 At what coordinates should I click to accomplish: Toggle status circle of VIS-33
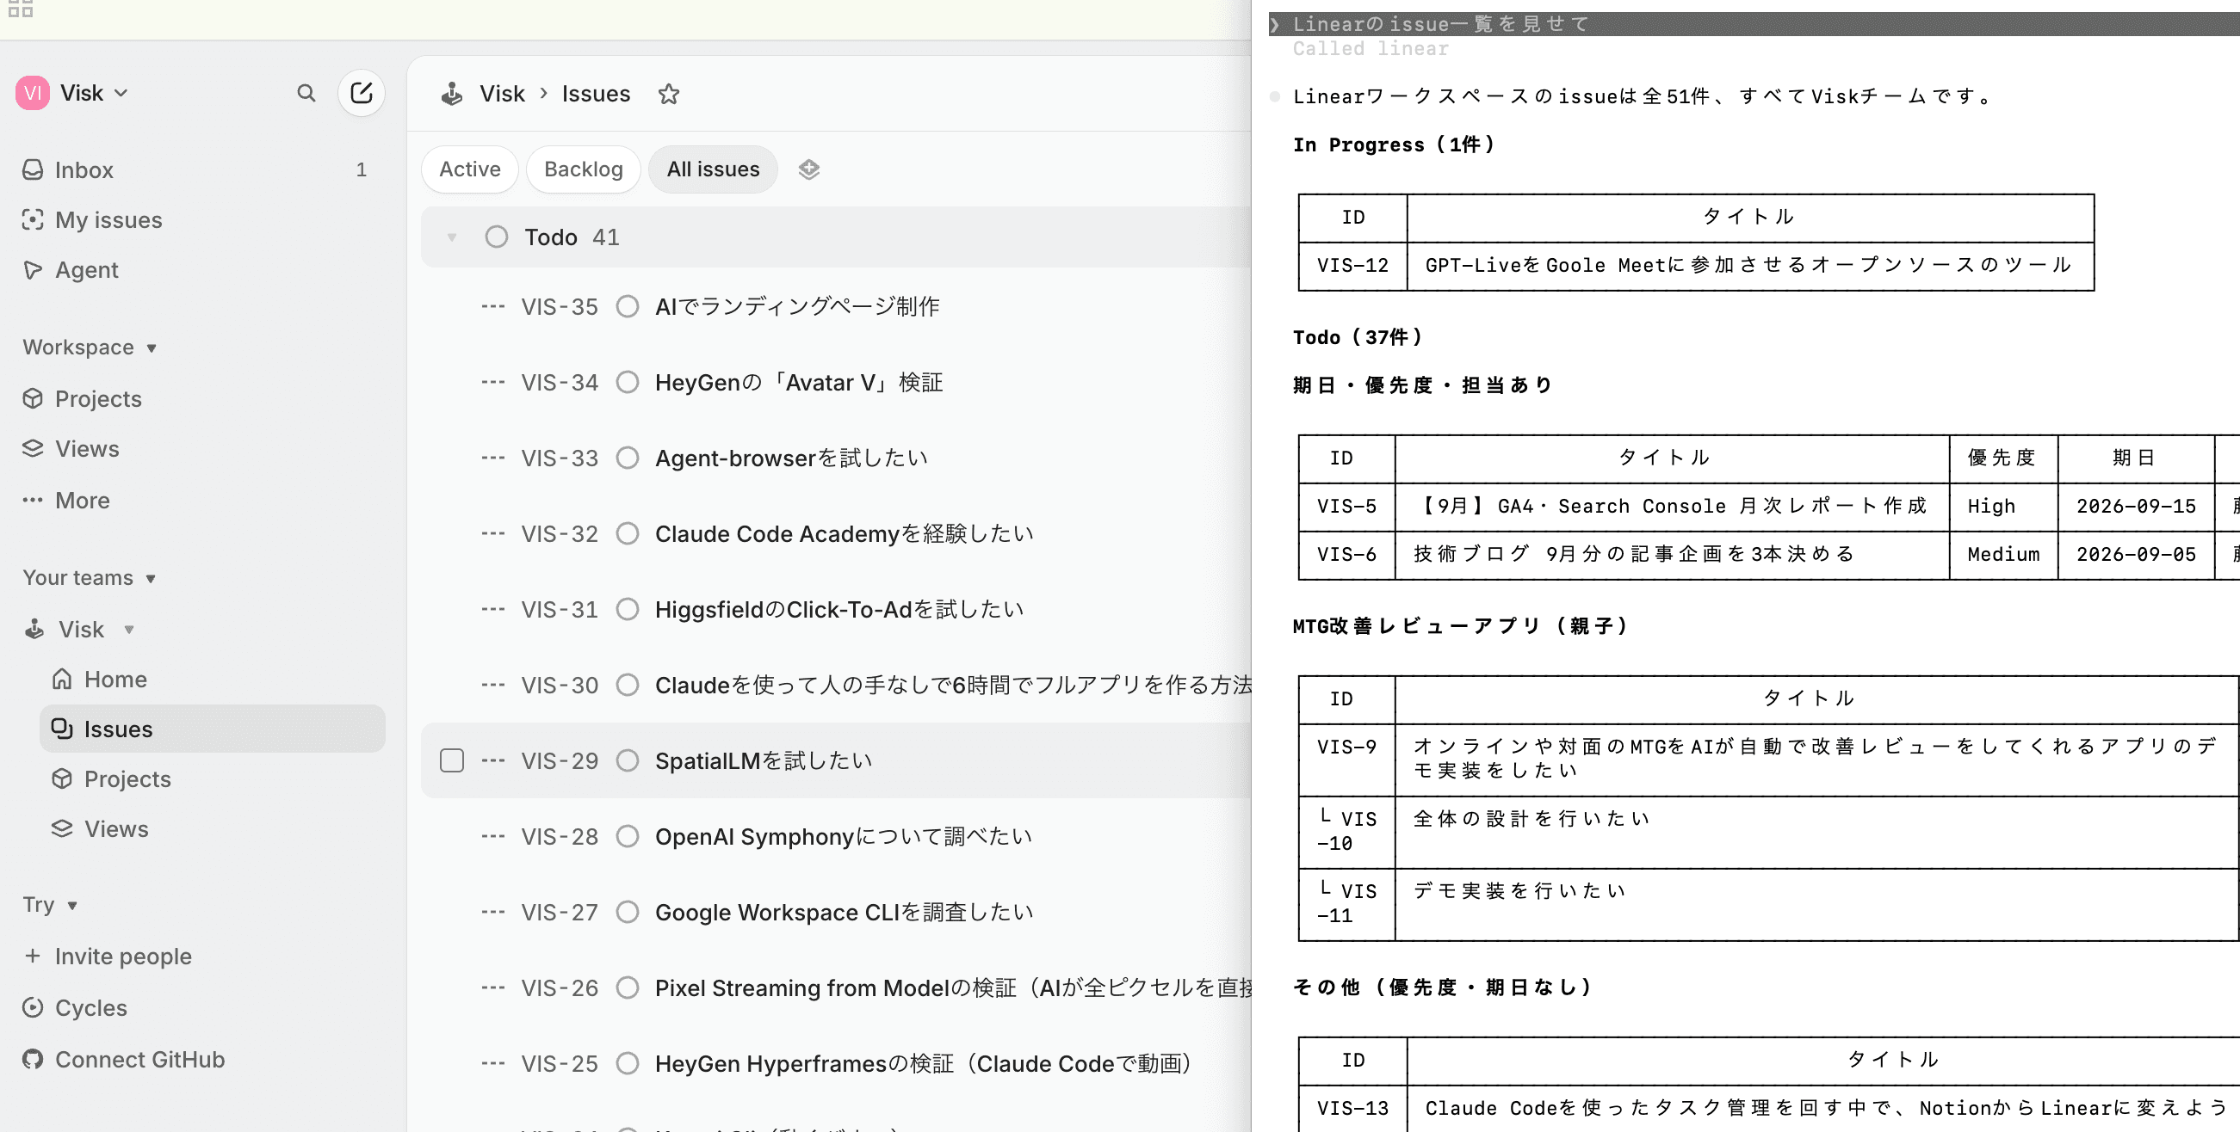[627, 458]
